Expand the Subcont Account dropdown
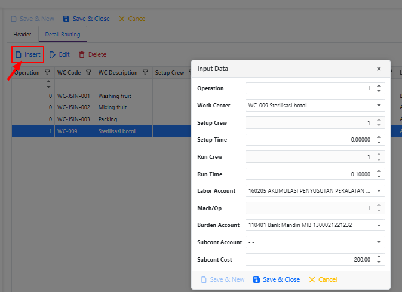402x292 pixels. [379, 242]
